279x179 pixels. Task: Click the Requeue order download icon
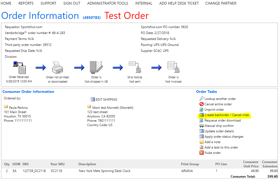[x=201, y=120]
